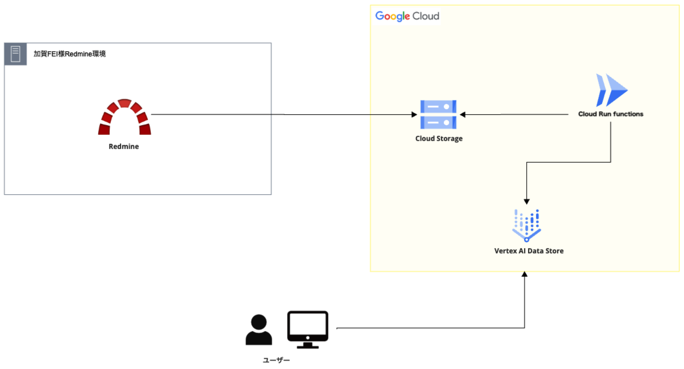
Task: Click the Cloud Run functions chevron icon
Action: click(x=611, y=90)
